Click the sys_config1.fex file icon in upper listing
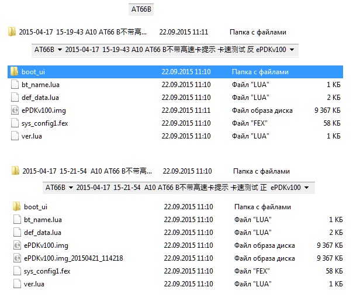The image size is (360, 301). coord(15,123)
